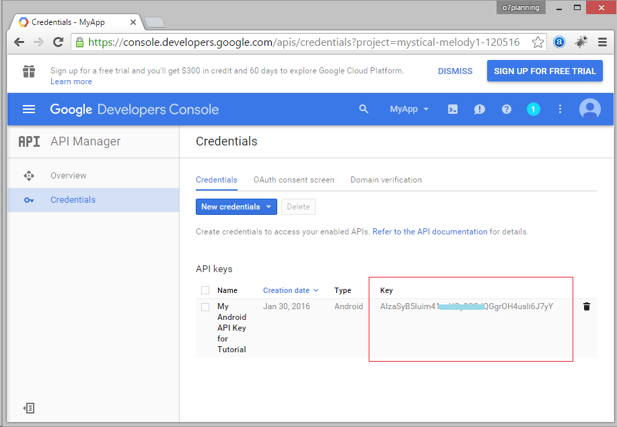Tick the My Android API Key checkbox
Viewport: 617px width, 427px height.
pos(205,307)
